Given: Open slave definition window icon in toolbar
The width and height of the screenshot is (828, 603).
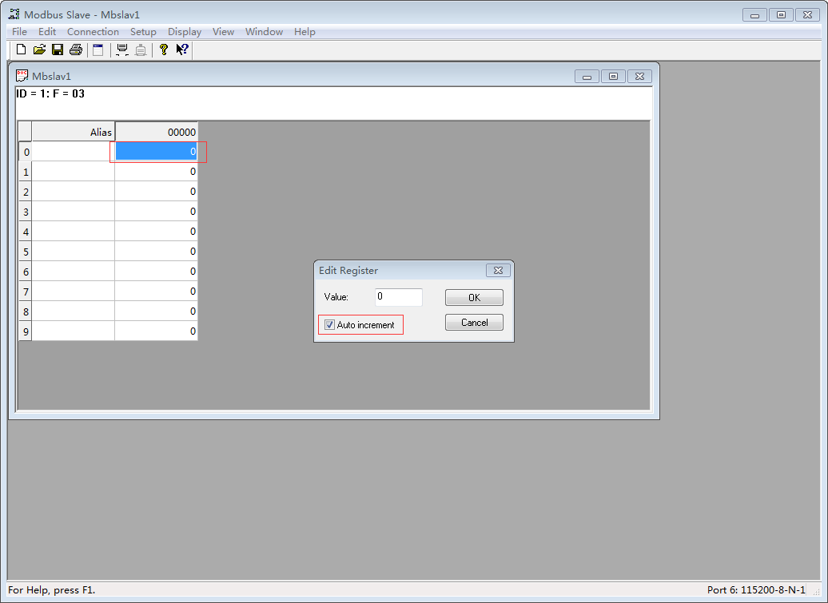Looking at the screenshot, I should (x=98, y=50).
